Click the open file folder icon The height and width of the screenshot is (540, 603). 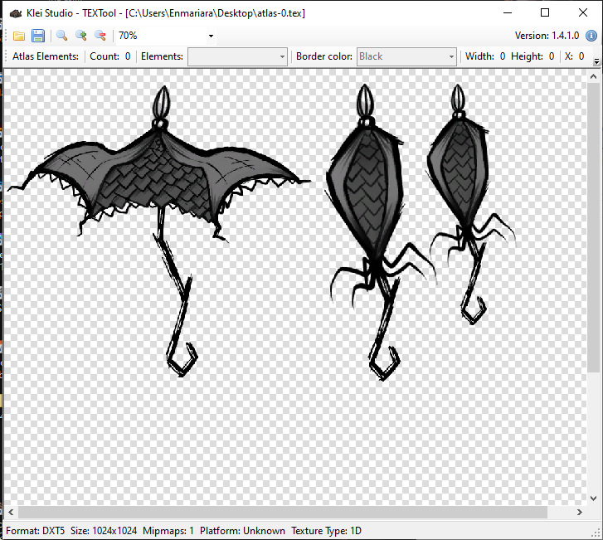19,36
